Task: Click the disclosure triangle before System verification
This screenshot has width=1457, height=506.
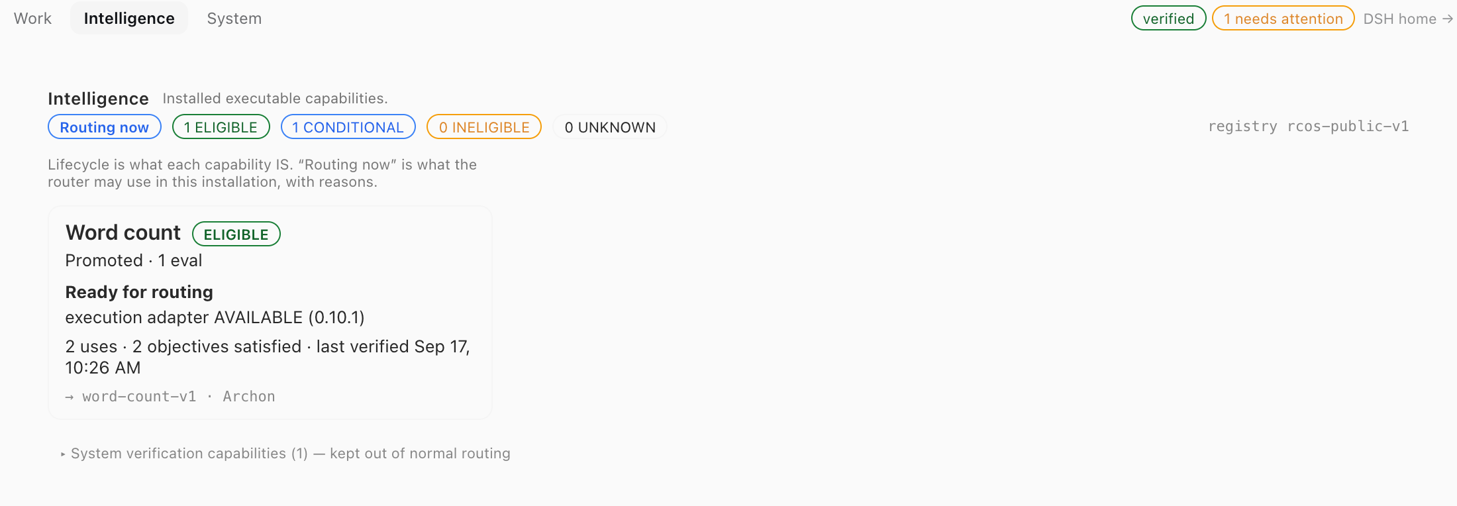Action: tap(63, 454)
